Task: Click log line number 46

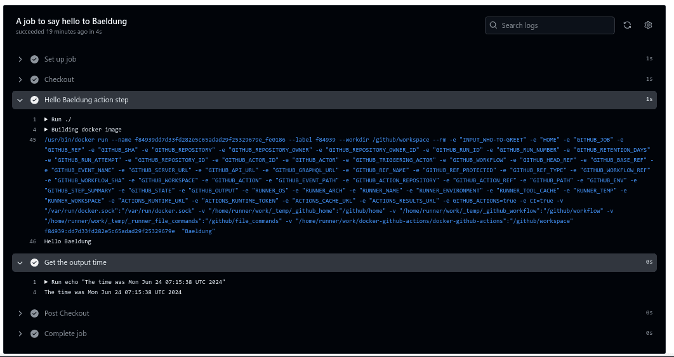Action: [32, 242]
